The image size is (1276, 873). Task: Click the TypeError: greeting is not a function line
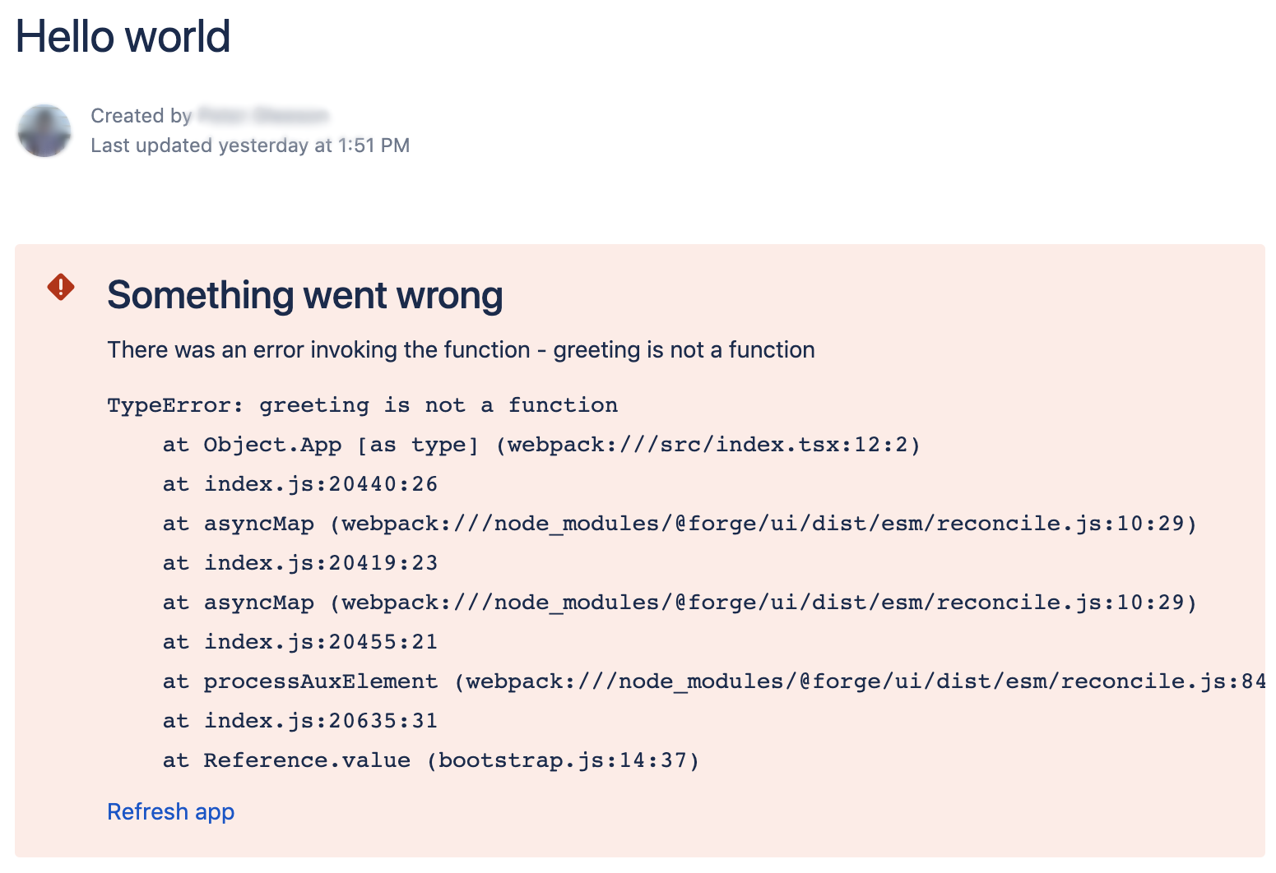tap(362, 404)
